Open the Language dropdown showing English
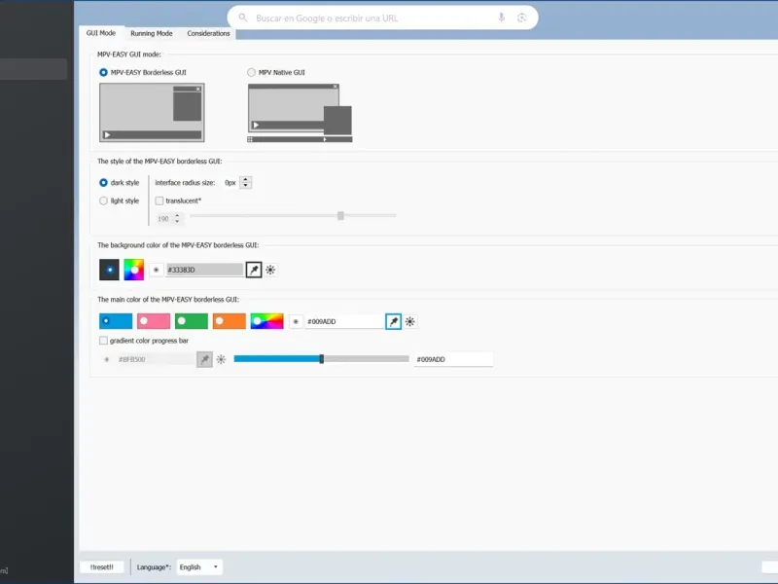 (x=199, y=567)
